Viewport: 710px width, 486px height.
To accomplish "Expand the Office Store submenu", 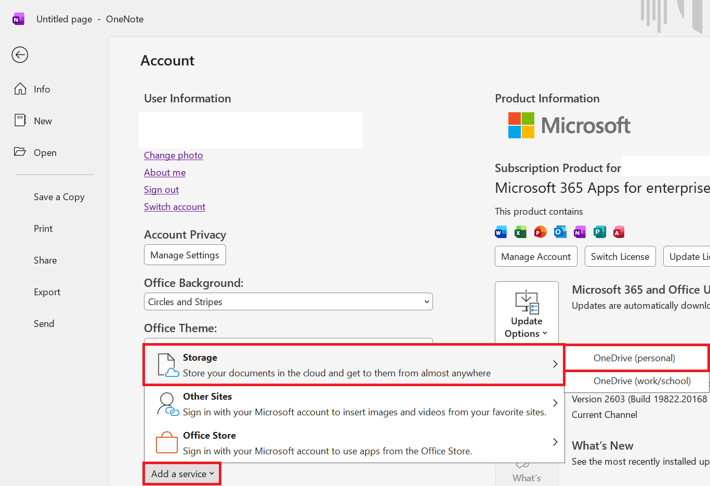I will [354, 443].
